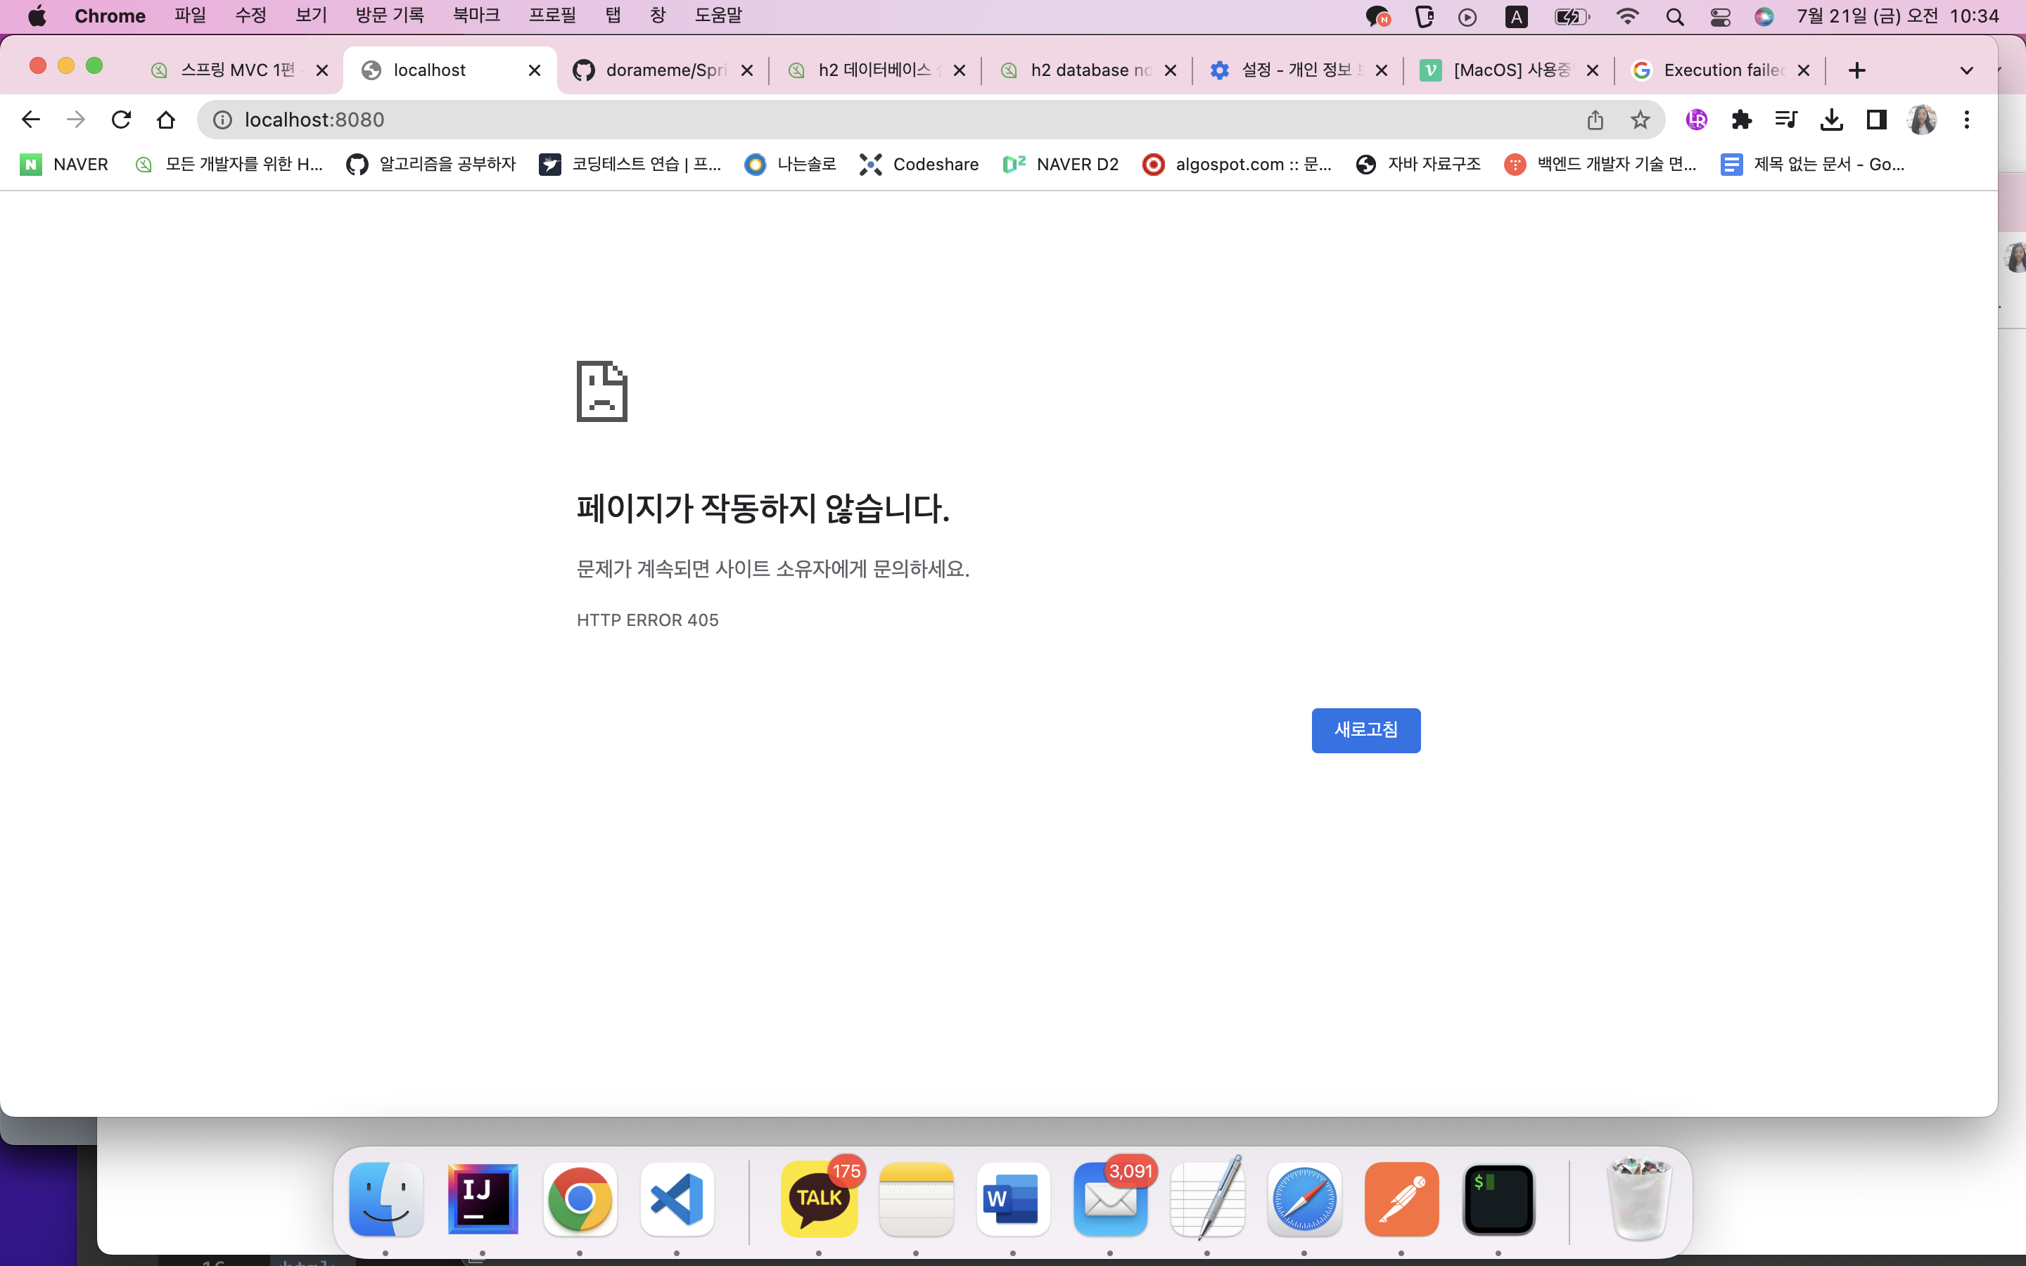
Task: View site information icon in address bar
Action: pyautogui.click(x=222, y=120)
